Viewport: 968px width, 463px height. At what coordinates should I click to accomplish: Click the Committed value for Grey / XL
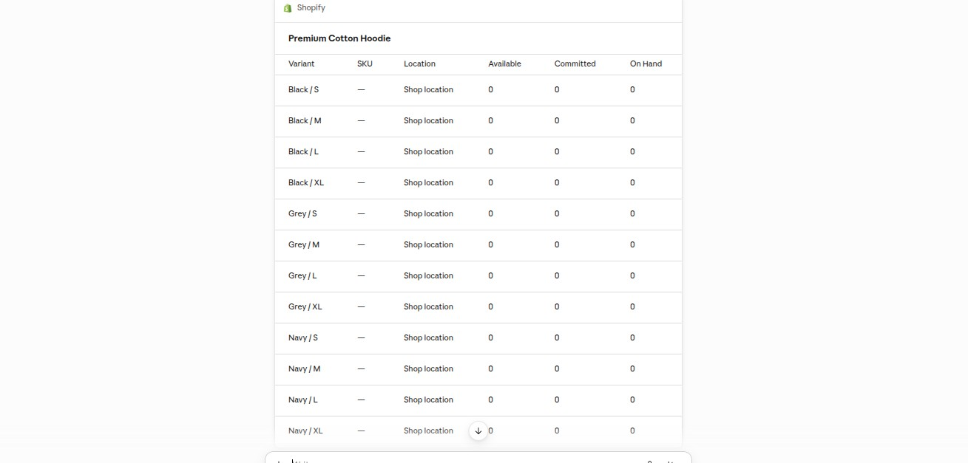557,307
